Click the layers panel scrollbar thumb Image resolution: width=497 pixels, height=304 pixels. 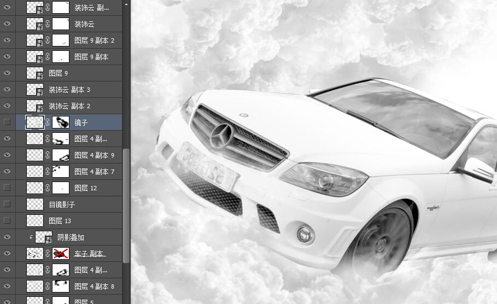click(x=126, y=206)
